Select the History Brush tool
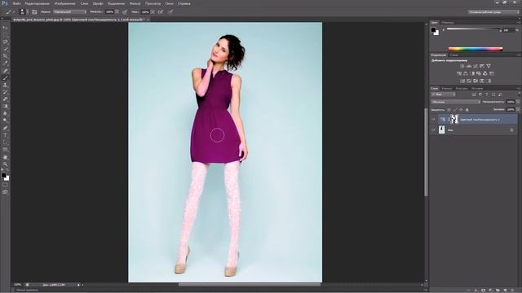 pyautogui.click(x=5, y=92)
